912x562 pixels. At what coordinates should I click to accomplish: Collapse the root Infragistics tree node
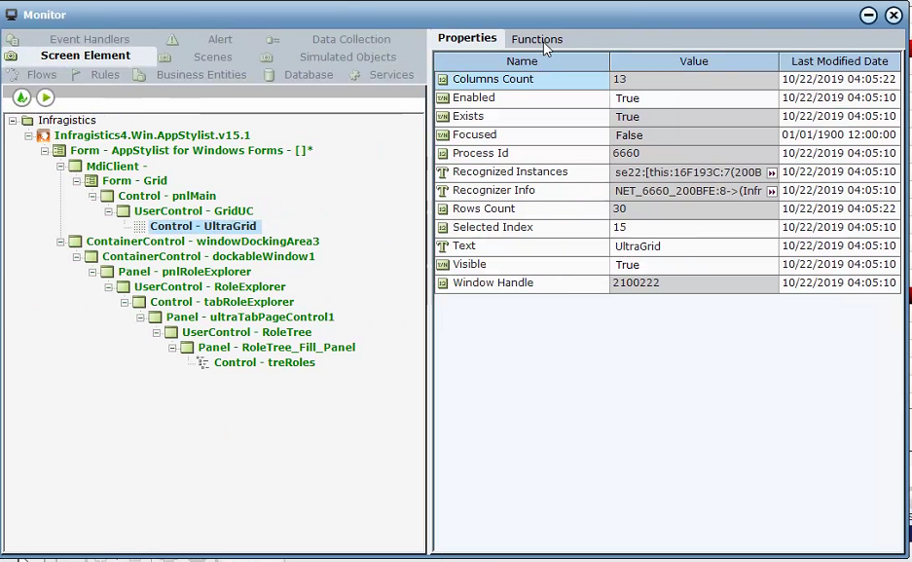(12, 121)
